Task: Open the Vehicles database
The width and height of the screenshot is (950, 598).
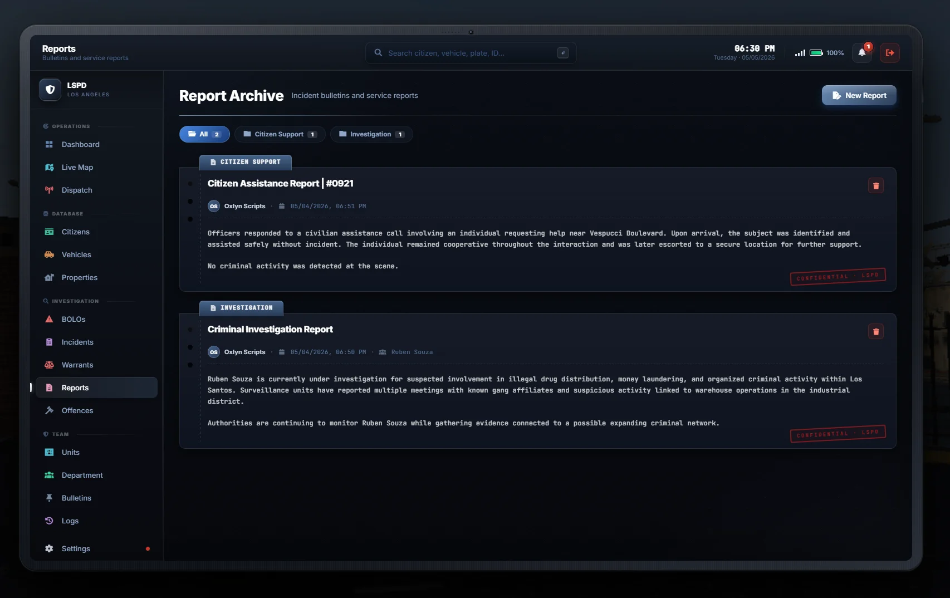Action: 96,254
